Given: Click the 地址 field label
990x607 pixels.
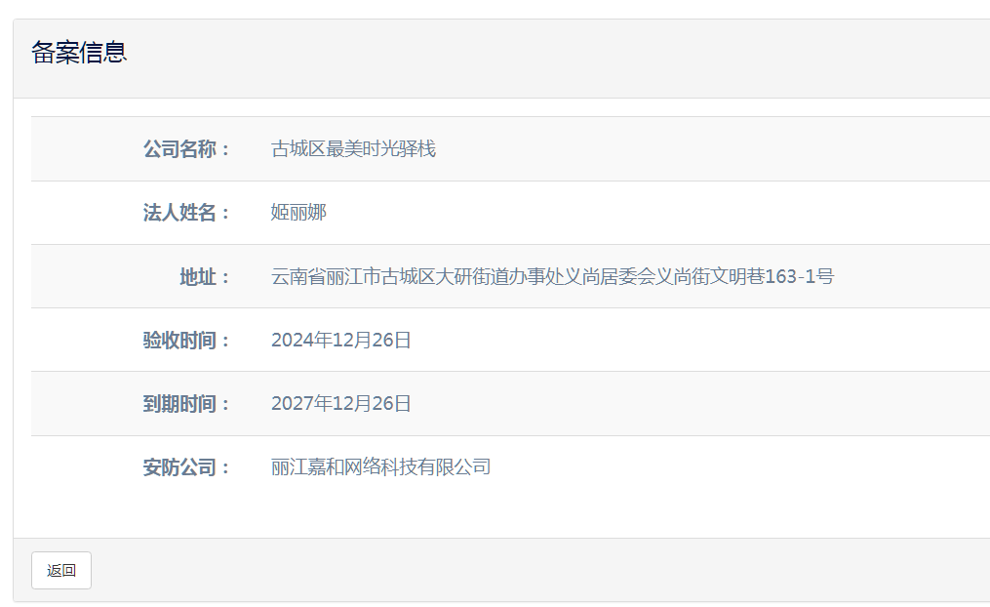Looking at the screenshot, I should tap(204, 277).
